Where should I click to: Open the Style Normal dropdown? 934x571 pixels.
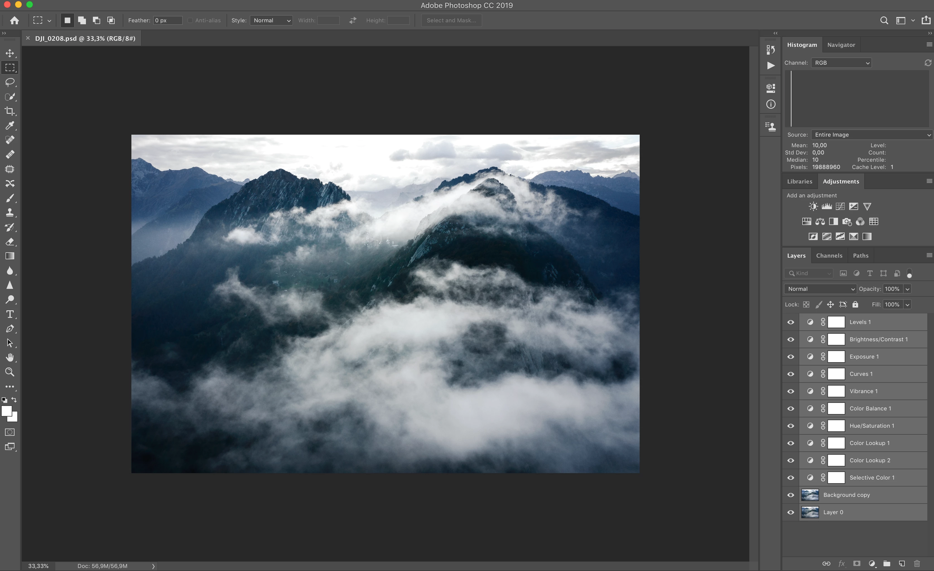pyautogui.click(x=271, y=20)
